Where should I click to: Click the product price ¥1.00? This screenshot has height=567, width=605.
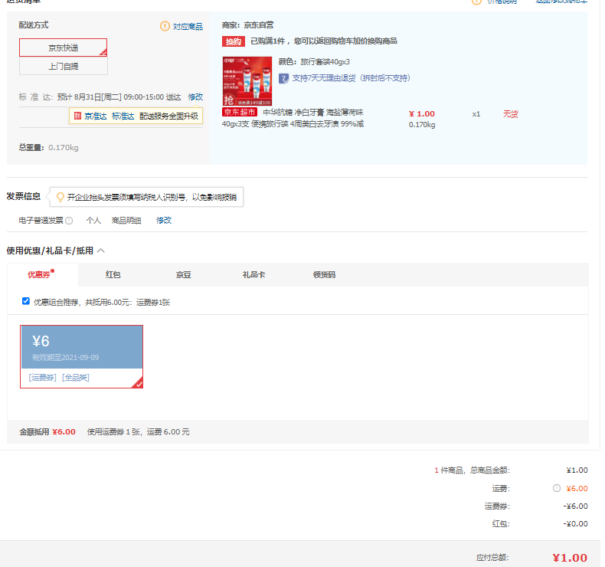[x=422, y=114]
